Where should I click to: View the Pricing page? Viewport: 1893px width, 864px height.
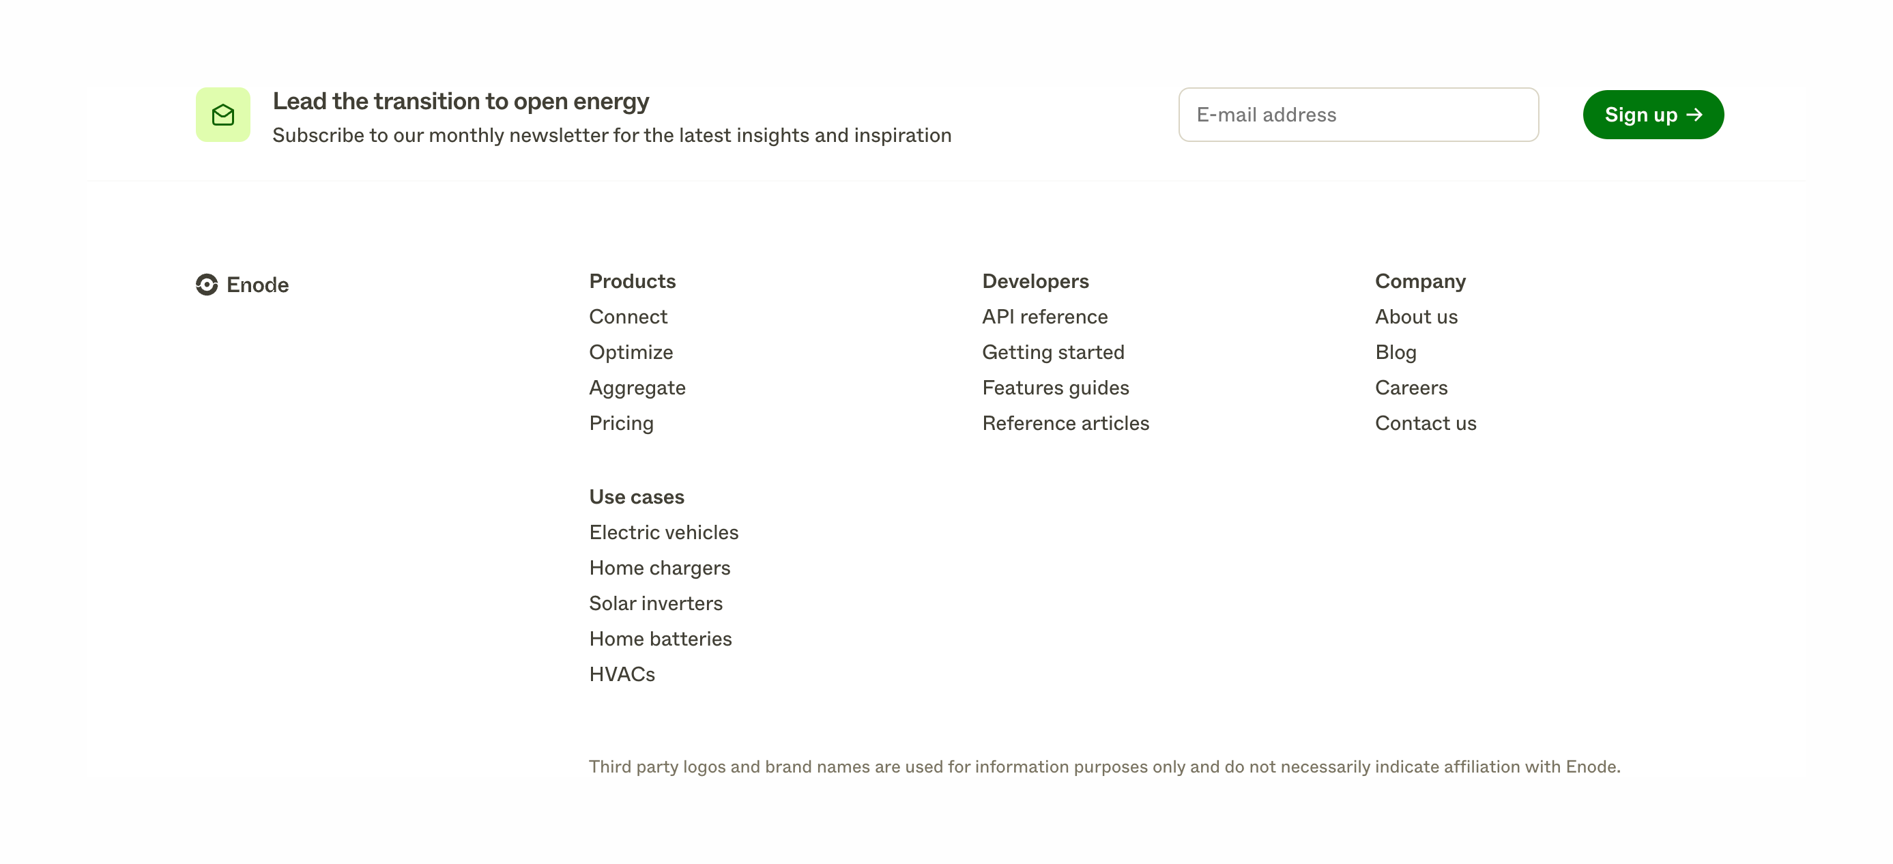[x=621, y=423]
